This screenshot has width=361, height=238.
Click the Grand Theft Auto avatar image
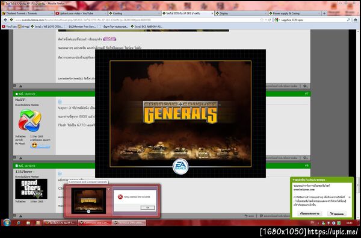pos(31,189)
